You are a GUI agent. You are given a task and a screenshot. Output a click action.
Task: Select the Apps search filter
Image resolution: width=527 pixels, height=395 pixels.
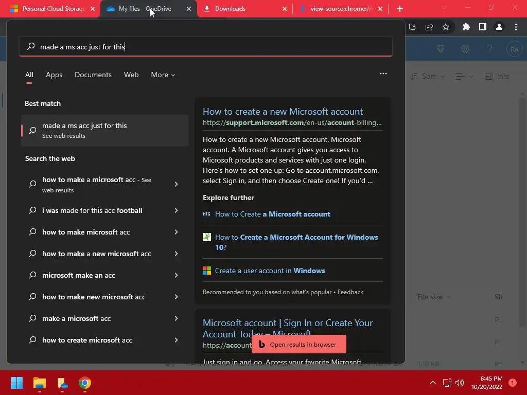click(x=54, y=75)
